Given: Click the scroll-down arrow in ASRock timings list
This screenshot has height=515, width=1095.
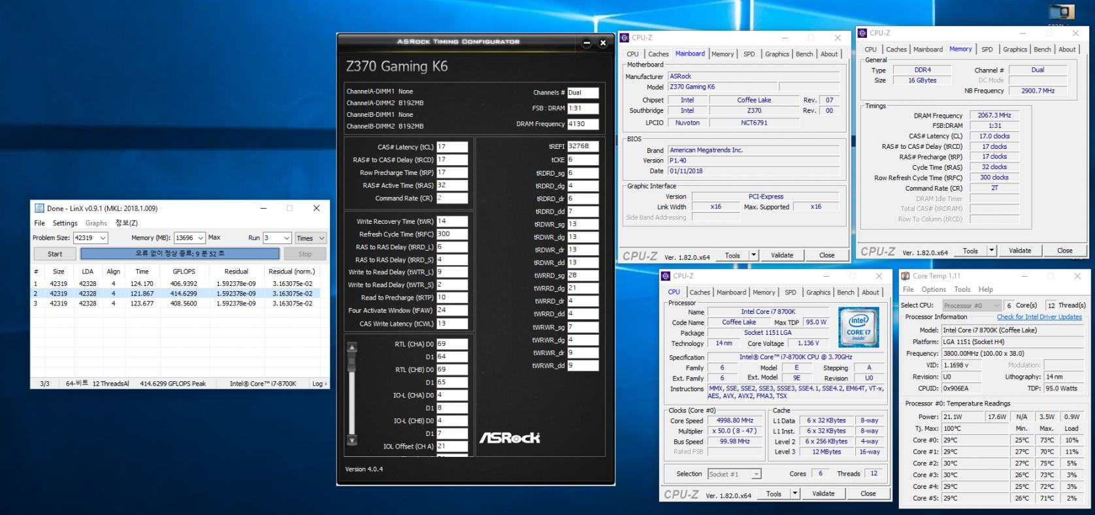Looking at the screenshot, I should [x=352, y=441].
